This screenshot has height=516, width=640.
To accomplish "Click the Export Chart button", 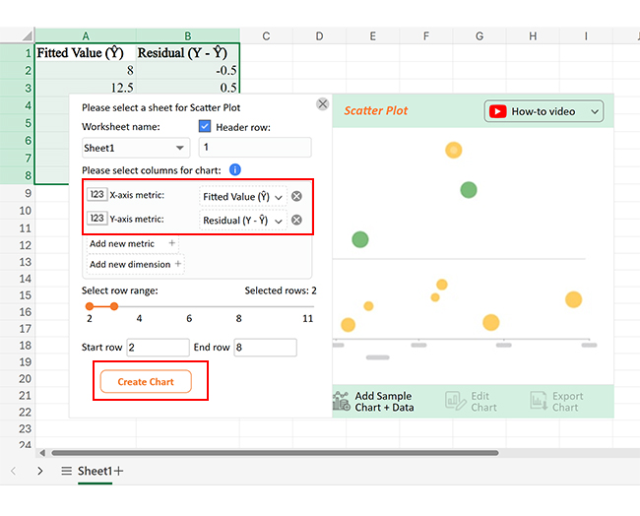I will pyautogui.click(x=556, y=402).
